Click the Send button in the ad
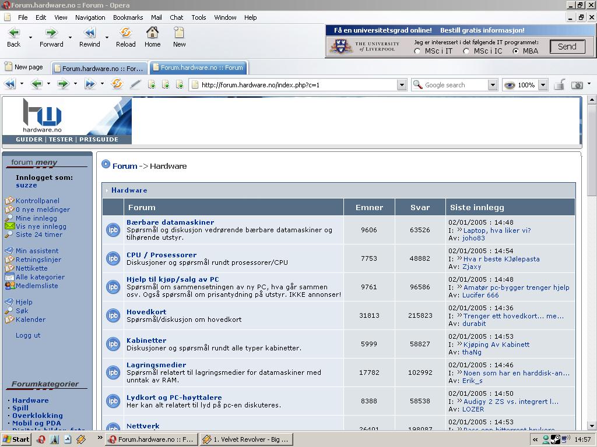 click(x=567, y=47)
